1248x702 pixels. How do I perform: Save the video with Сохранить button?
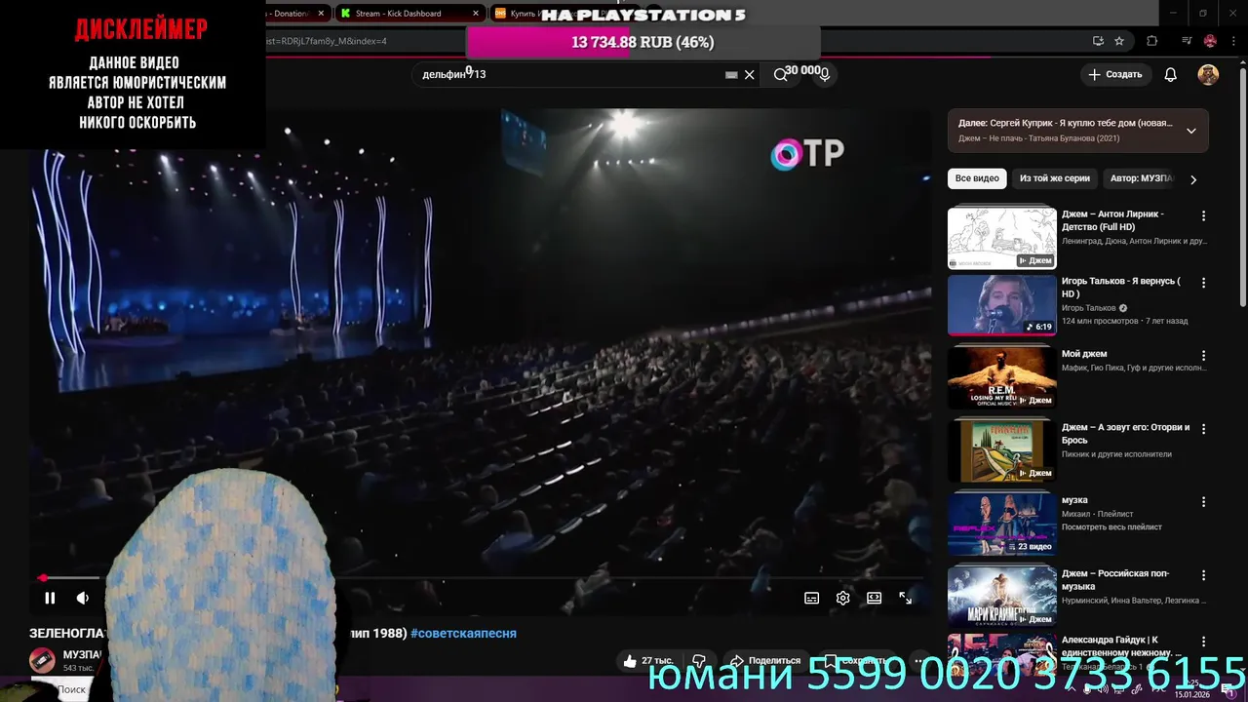(x=855, y=661)
